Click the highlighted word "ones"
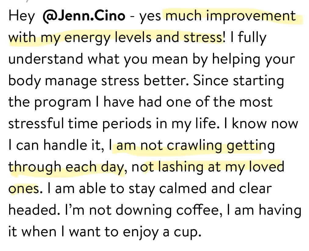Screen dimensions: 309x251 coord(24,189)
